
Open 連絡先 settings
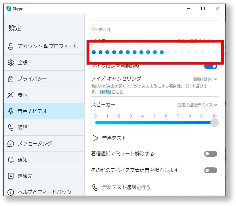44,176
